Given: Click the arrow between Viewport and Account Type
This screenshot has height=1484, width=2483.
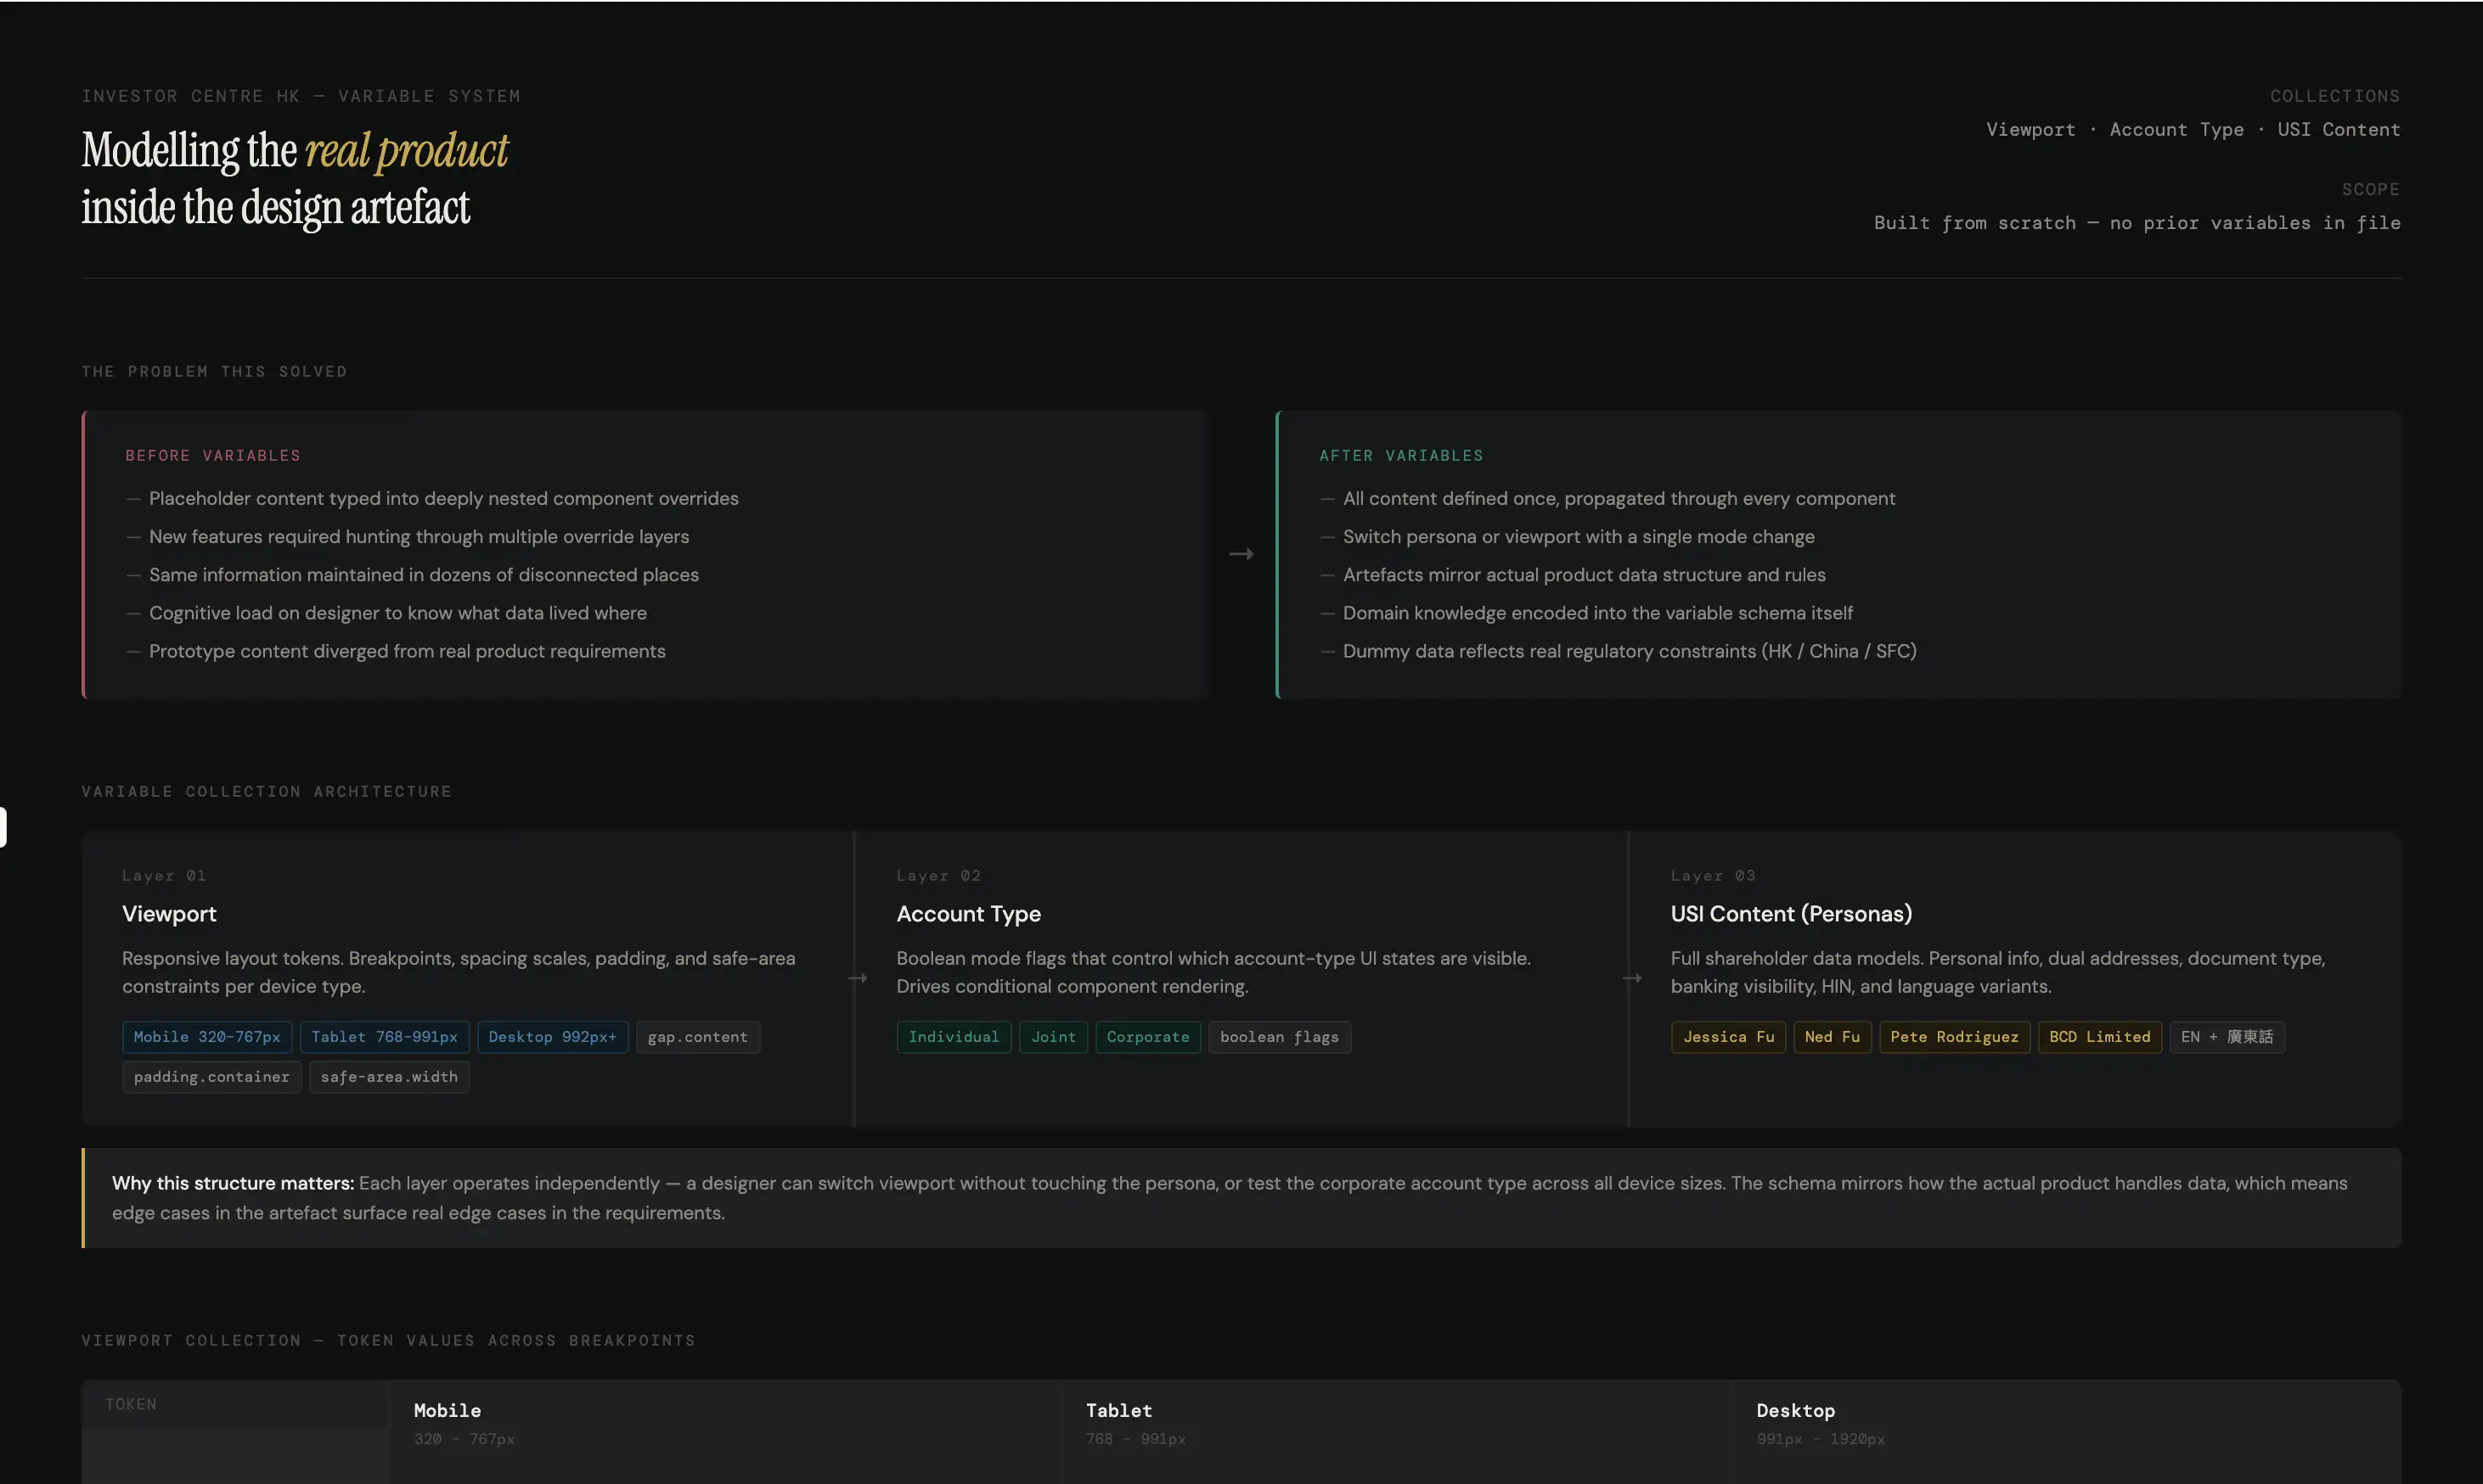Looking at the screenshot, I should (x=858, y=978).
